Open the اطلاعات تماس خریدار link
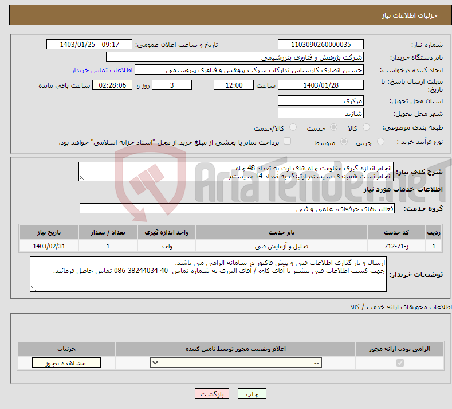Viewport: 452px width, 409px height. coord(102,70)
